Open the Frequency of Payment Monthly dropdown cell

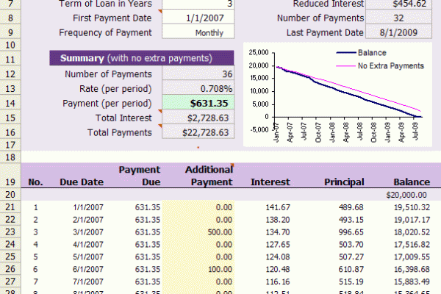point(198,32)
